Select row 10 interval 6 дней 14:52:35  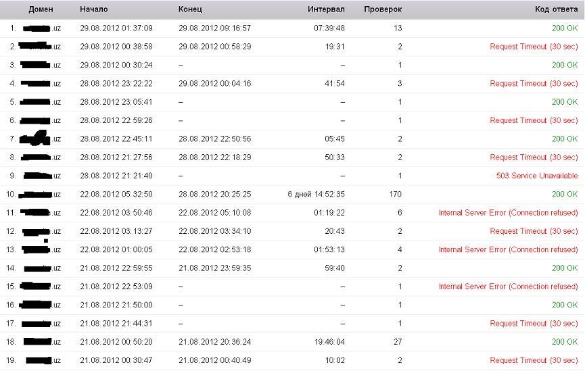coord(316,194)
